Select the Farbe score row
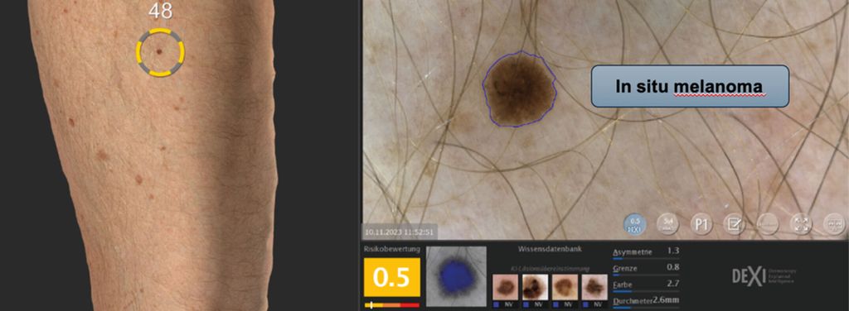The height and width of the screenshot is (311, 849). 647,285
